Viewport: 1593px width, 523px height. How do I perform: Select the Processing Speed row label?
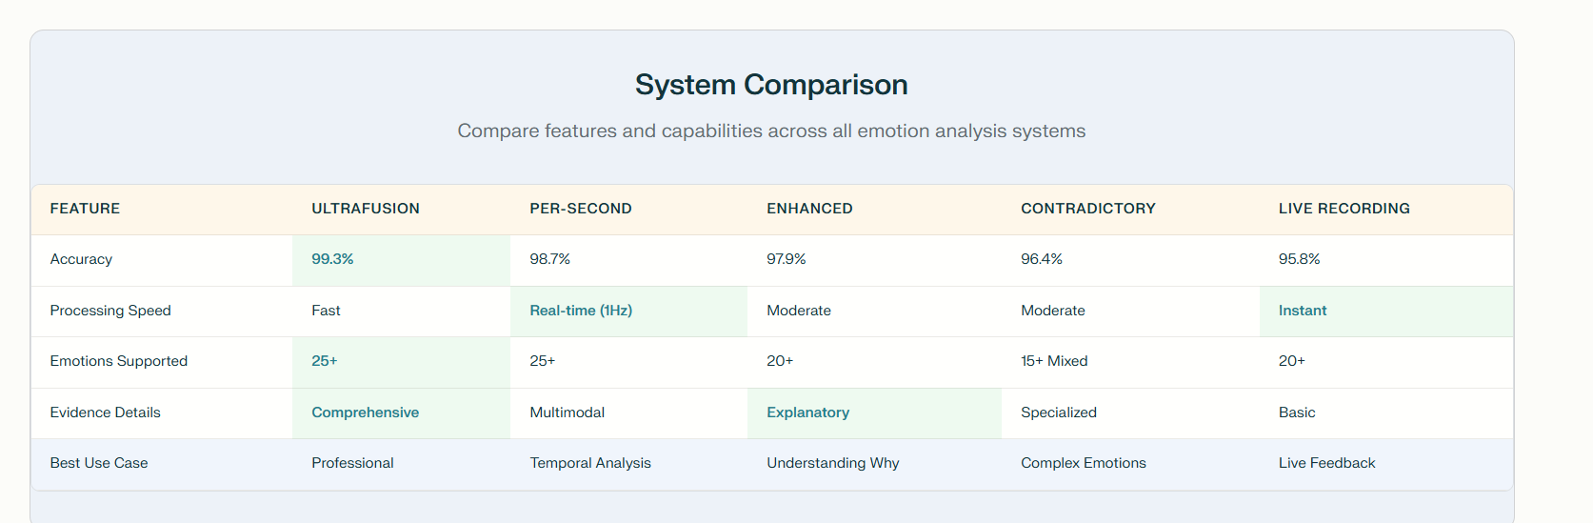tap(110, 311)
